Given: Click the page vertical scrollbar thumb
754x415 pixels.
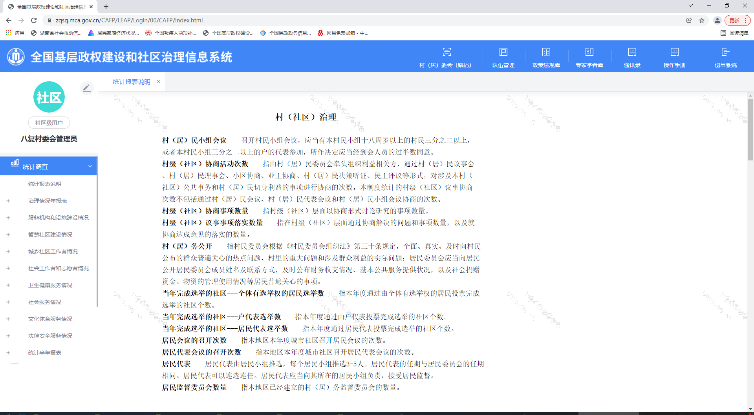Looking at the screenshot, I should (750, 129).
